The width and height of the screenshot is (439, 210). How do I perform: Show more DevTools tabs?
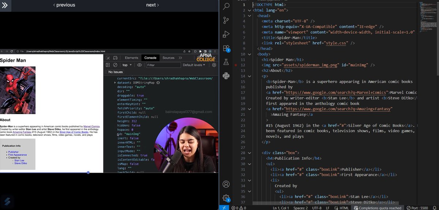coord(180,58)
